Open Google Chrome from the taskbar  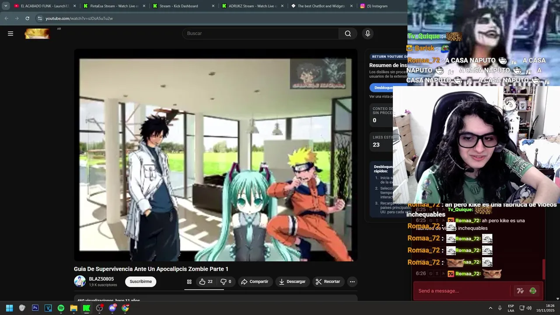(x=125, y=308)
